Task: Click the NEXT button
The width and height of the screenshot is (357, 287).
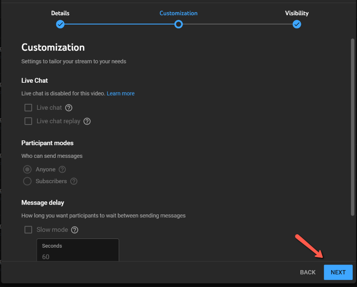Action: coord(338,272)
